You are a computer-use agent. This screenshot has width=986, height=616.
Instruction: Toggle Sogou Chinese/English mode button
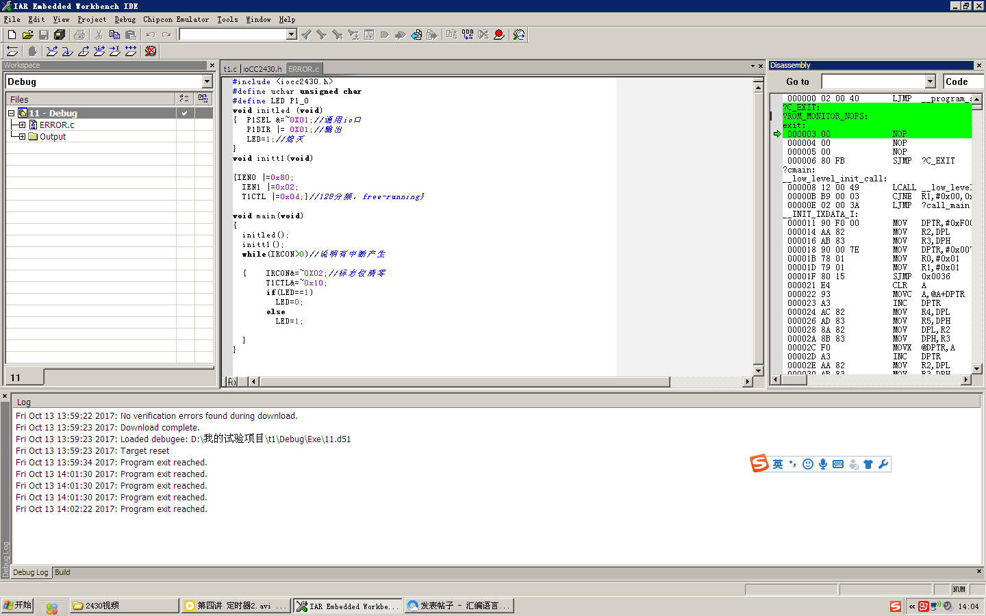(778, 464)
